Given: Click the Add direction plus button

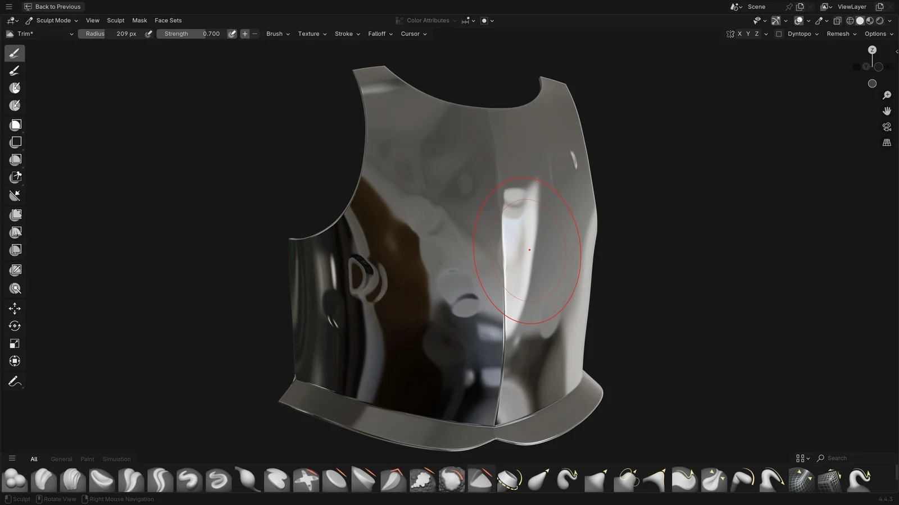Looking at the screenshot, I should (x=245, y=34).
